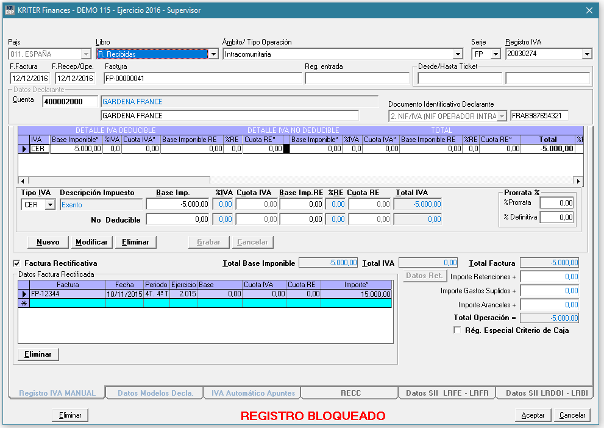
Task: Close the KRITER Finances window
Action: (x=589, y=10)
